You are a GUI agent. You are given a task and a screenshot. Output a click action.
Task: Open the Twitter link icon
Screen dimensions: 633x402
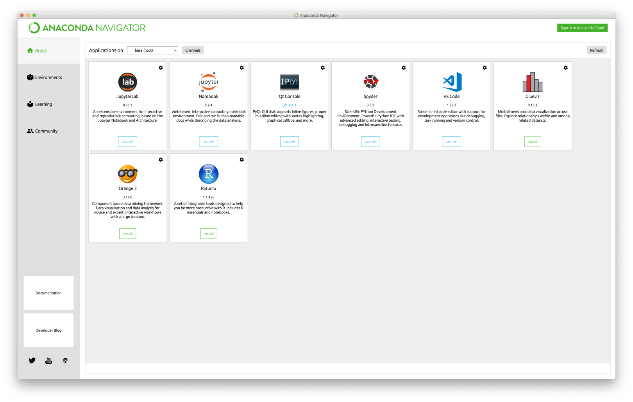32,361
